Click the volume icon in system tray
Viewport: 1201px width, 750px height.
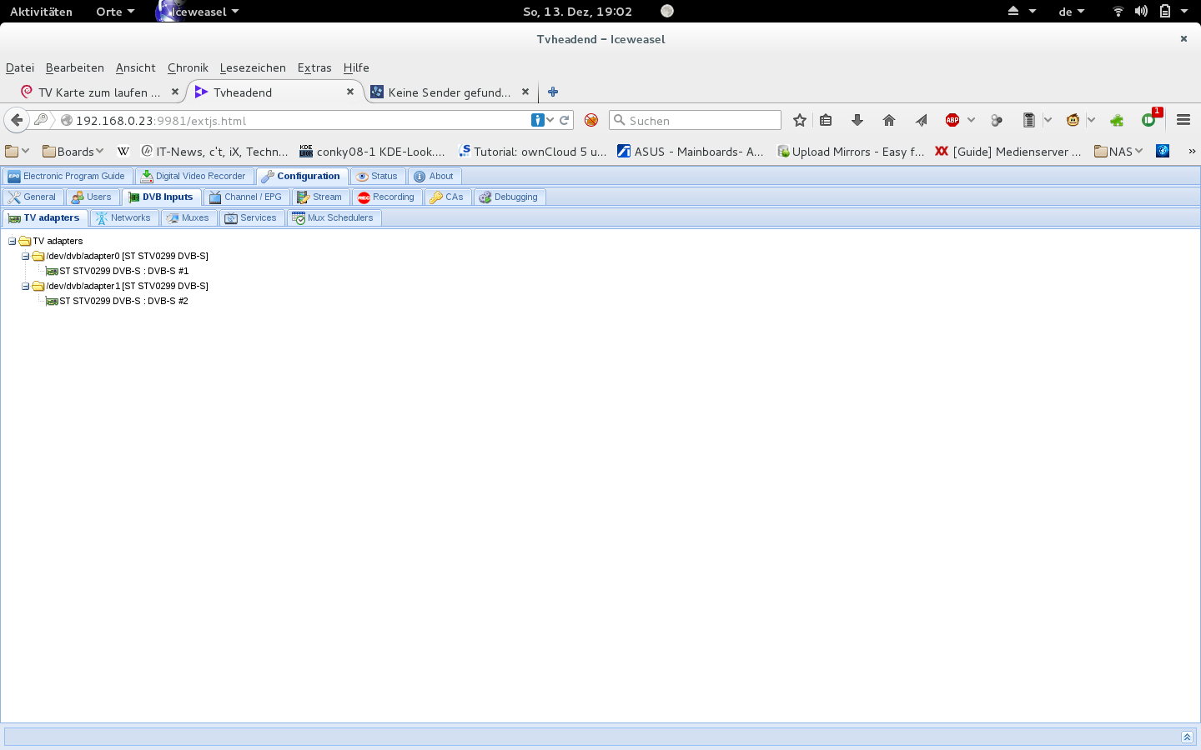point(1141,12)
